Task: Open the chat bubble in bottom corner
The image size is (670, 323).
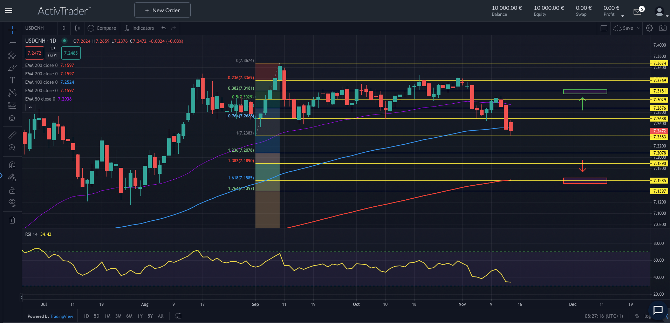Action: point(657,311)
